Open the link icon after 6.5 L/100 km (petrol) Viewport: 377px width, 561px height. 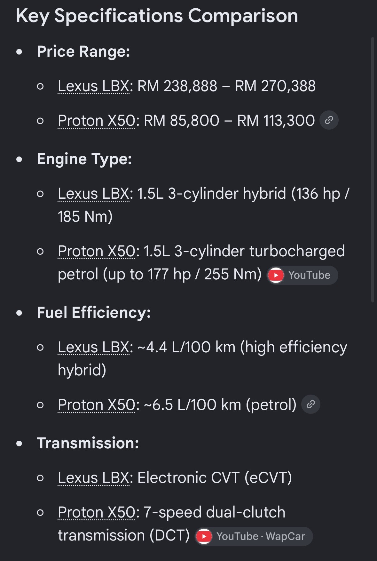pos(311,405)
